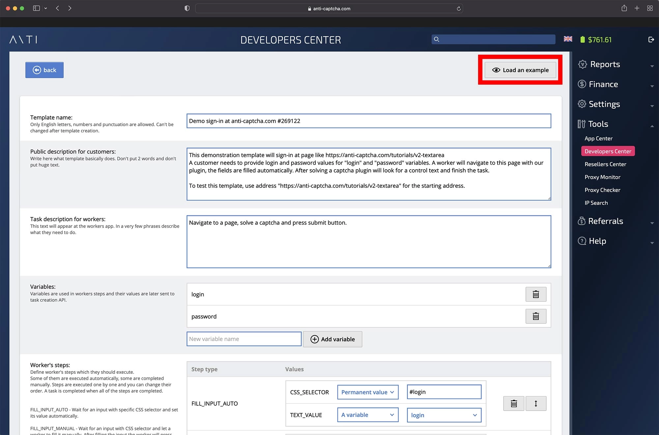The image size is (659, 435).
Task: Click the Settings icon in sidebar
Action: pos(581,104)
